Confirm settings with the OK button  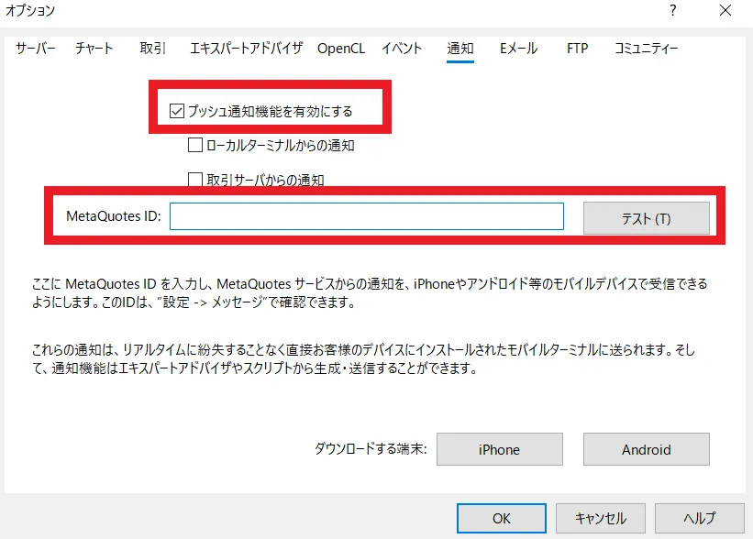tap(501, 518)
